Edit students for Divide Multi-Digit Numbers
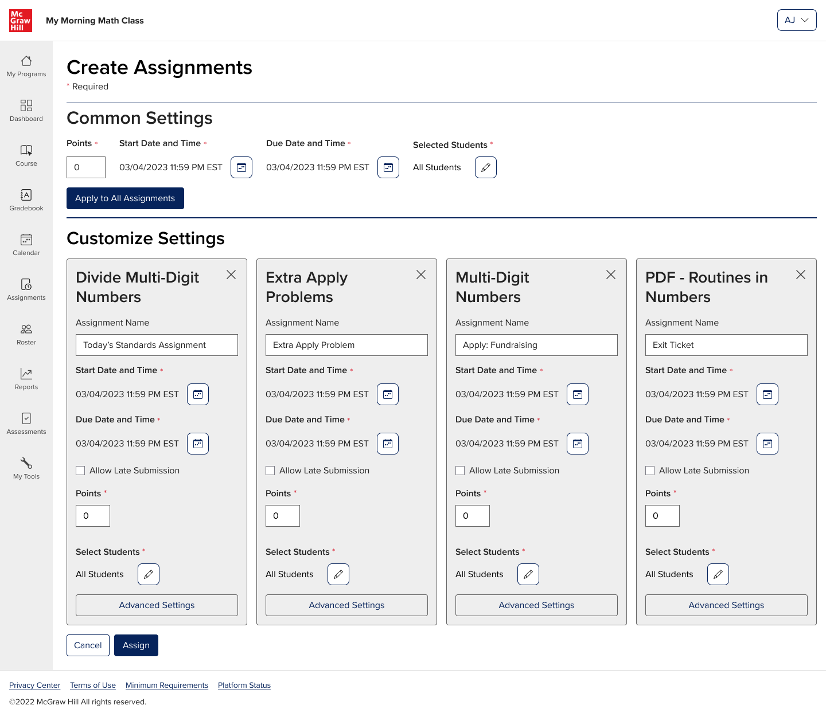 click(149, 574)
